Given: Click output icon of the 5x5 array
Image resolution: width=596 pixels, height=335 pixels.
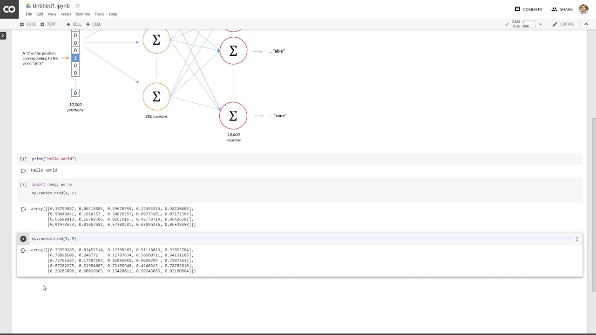Looking at the screenshot, I should pyautogui.click(x=23, y=250).
